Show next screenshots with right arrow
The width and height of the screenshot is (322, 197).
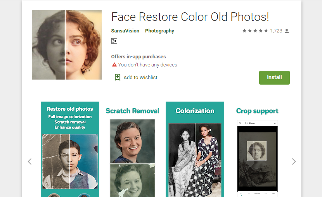294,161
